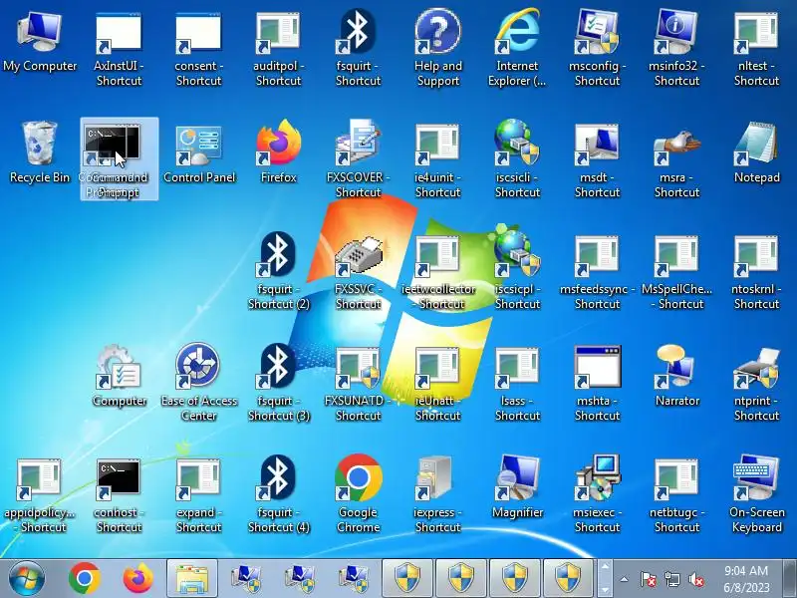Screen dimensions: 797x598
Task: Select the conhost shortcut icon
Action: 119,495
